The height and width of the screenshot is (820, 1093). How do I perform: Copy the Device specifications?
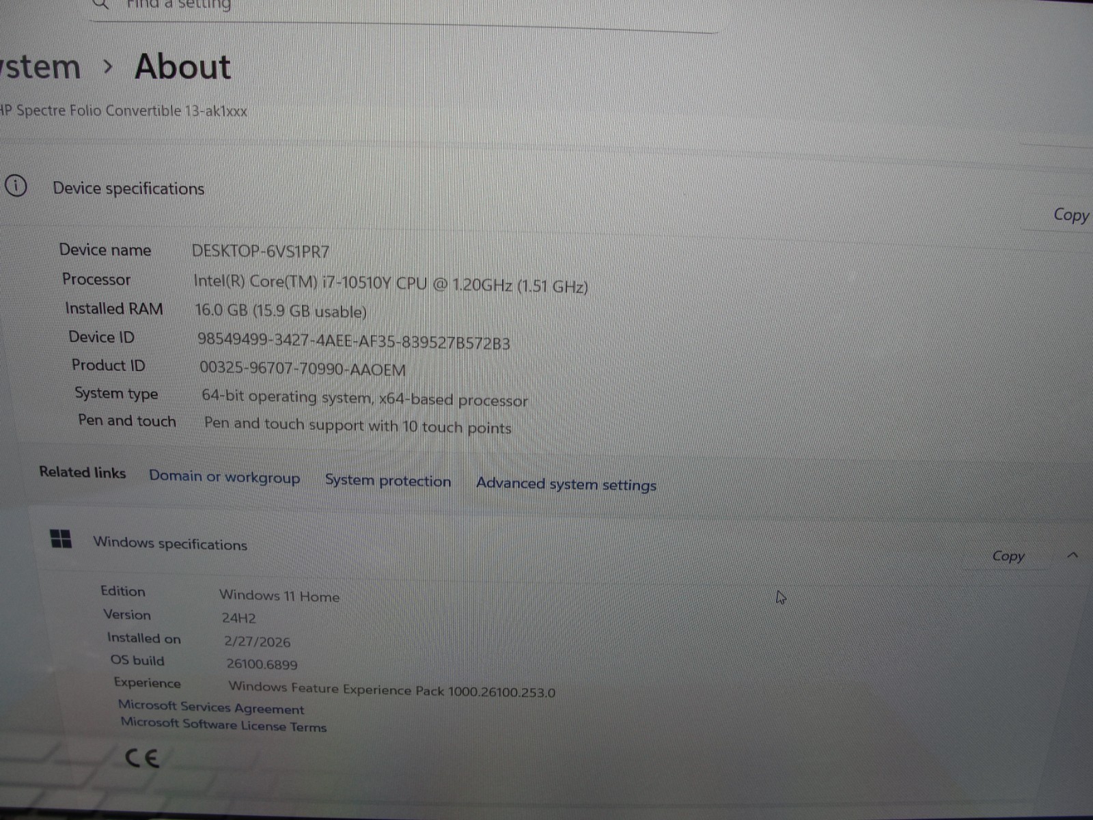coord(1071,215)
